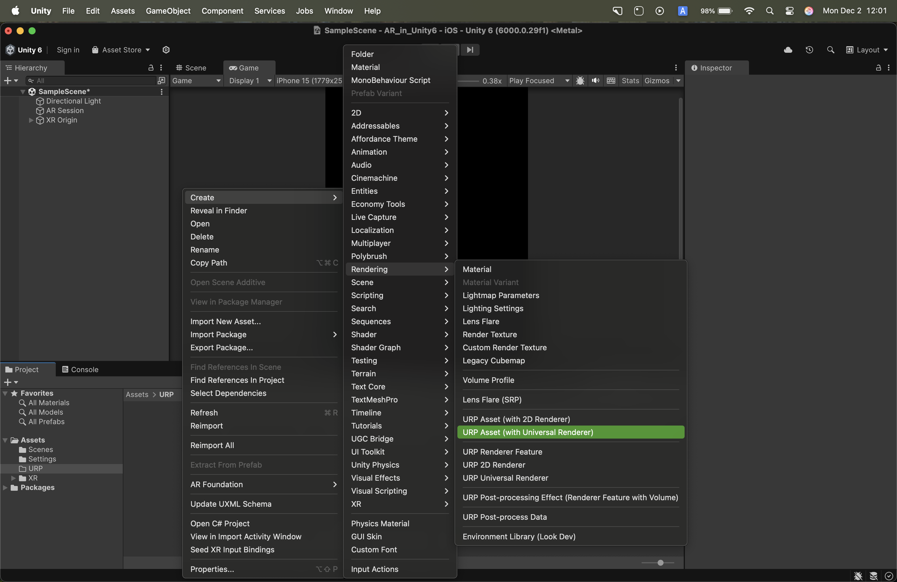
Task: Toggle the Stats overlay button
Action: [x=630, y=81]
